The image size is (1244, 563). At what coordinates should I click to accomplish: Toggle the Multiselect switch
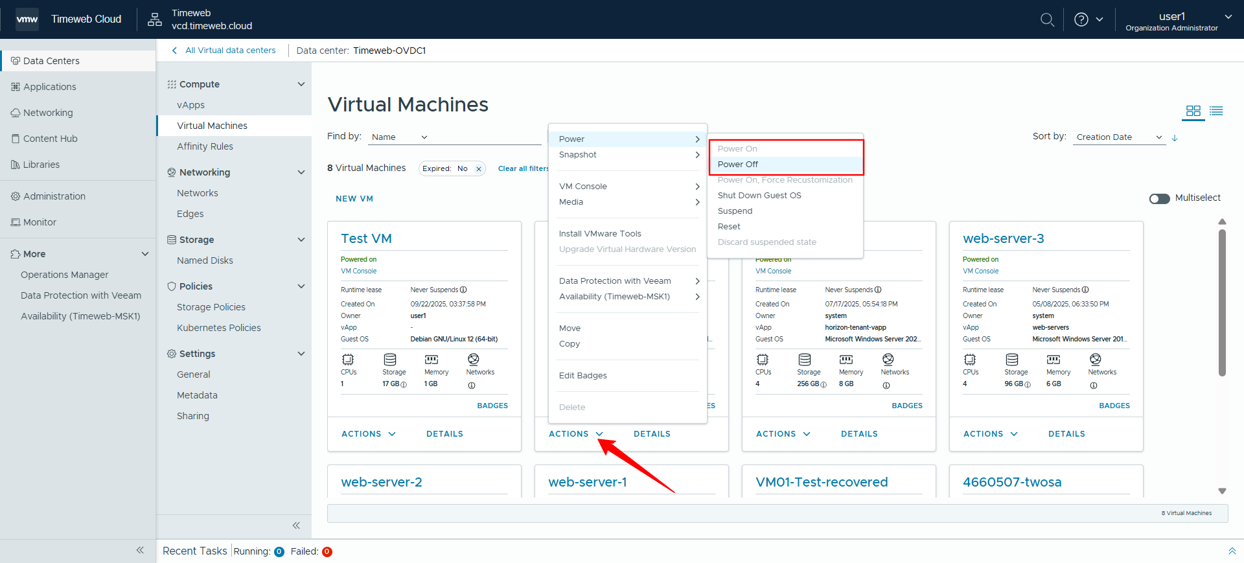(x=1159, y=198)
